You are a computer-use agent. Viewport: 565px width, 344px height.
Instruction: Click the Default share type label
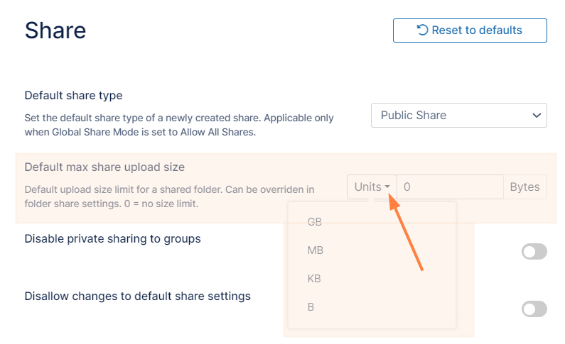(73, 95)
